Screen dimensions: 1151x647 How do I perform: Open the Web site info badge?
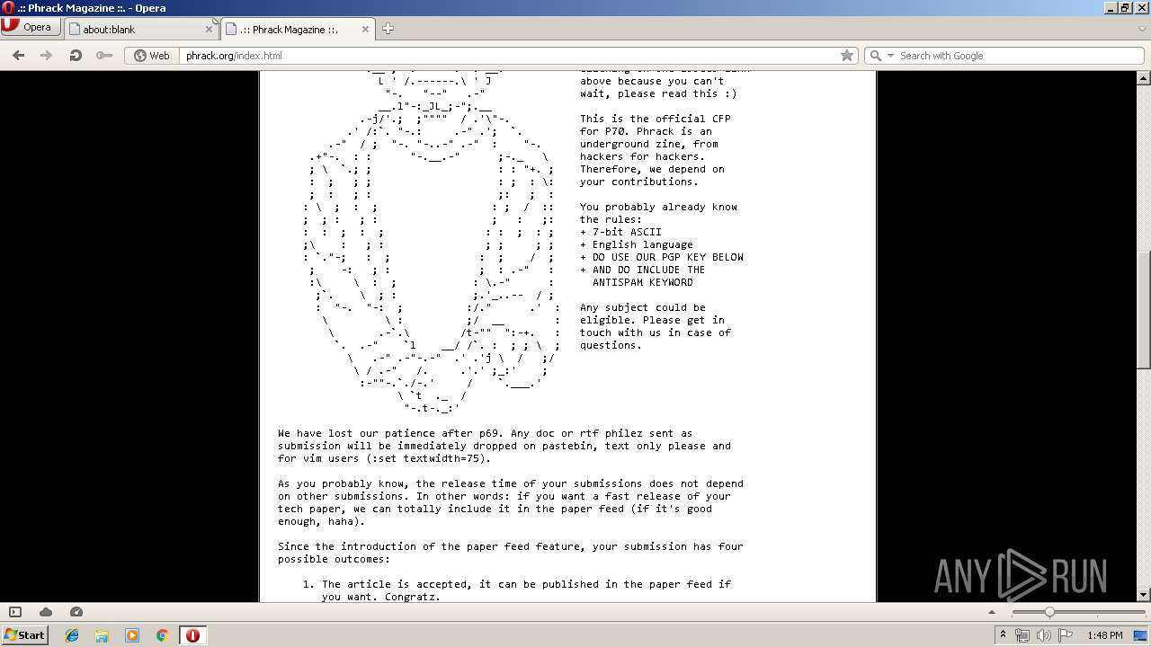[x=152, y=55]
